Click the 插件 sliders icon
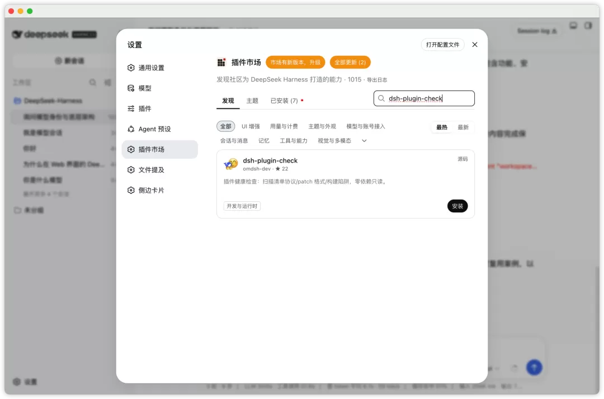 pos(131,108)
